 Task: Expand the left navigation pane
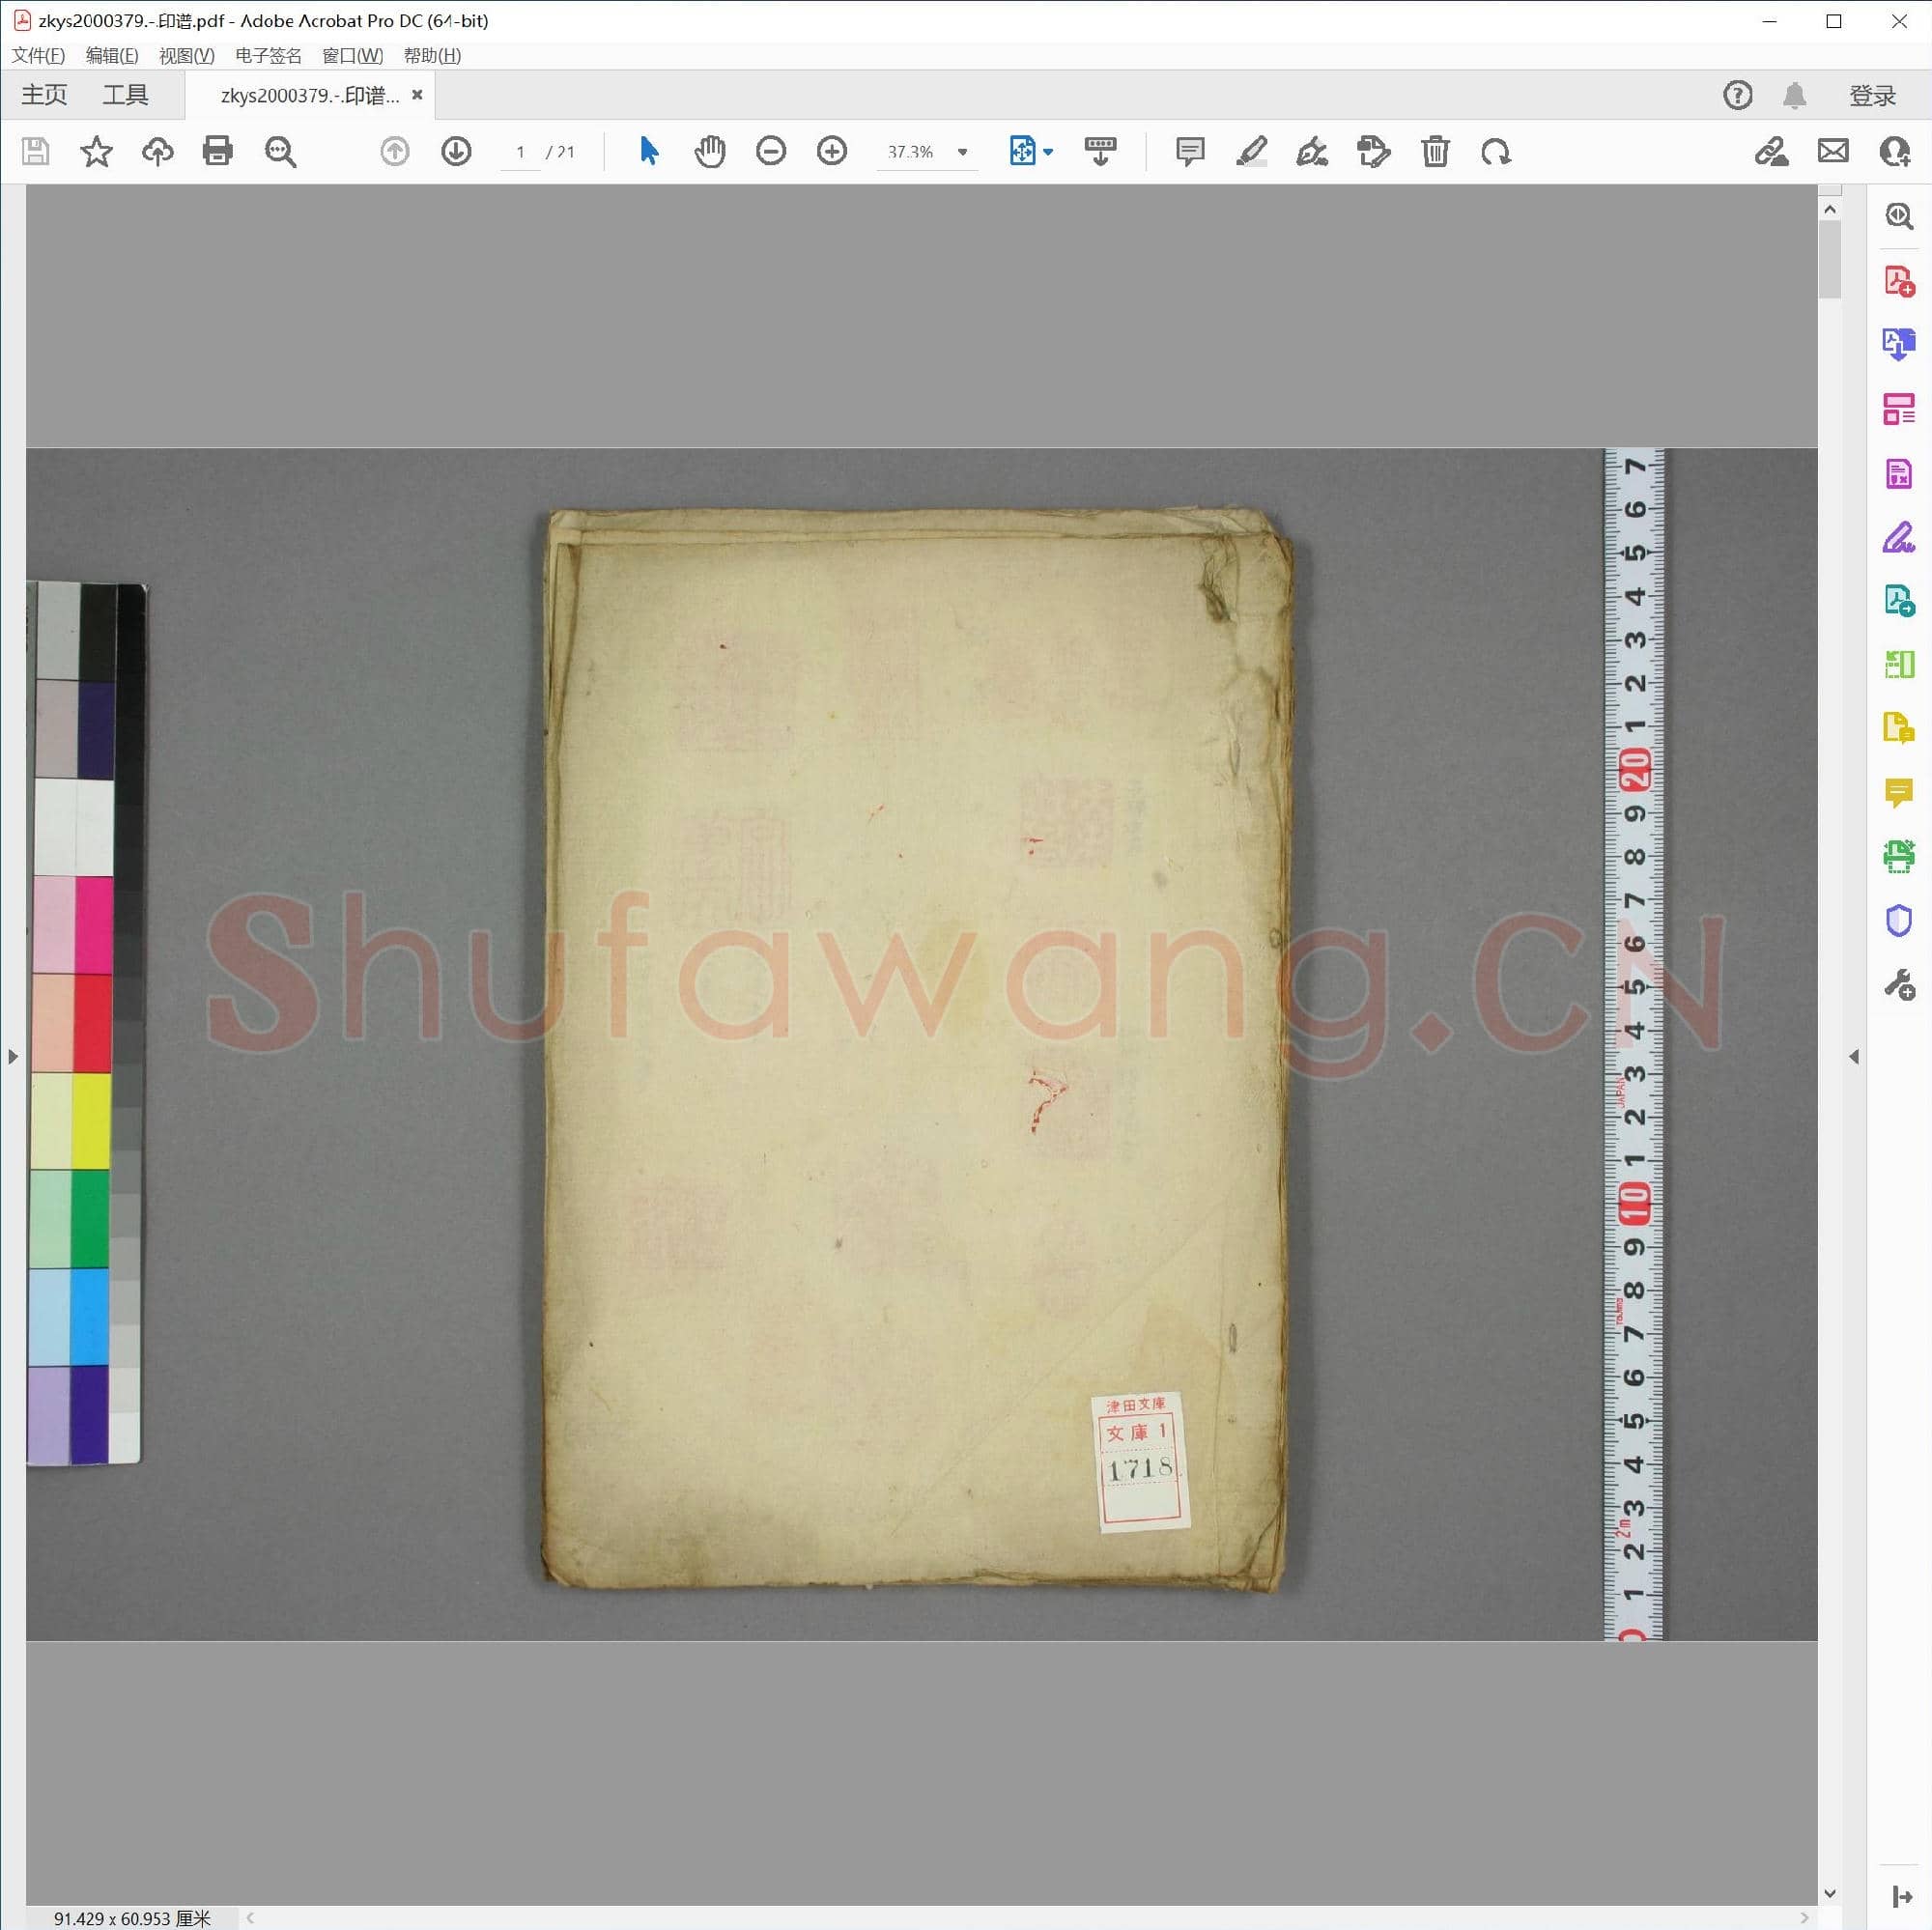point(12,1056)
